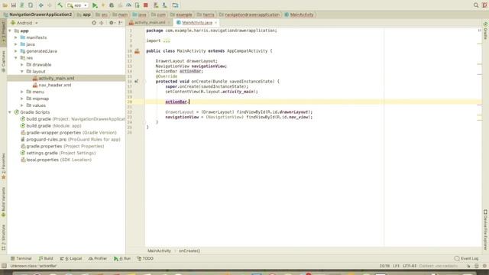Run the app with green play icon

pyautogui.click(x=95, y=5)
